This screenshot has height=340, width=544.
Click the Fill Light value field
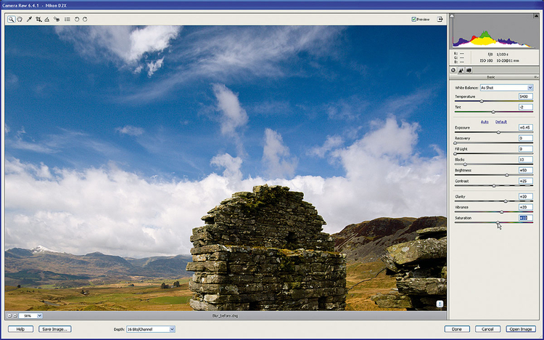click(x=526, y=149)
